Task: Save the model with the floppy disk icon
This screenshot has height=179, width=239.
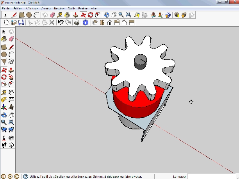Action: 21,23
